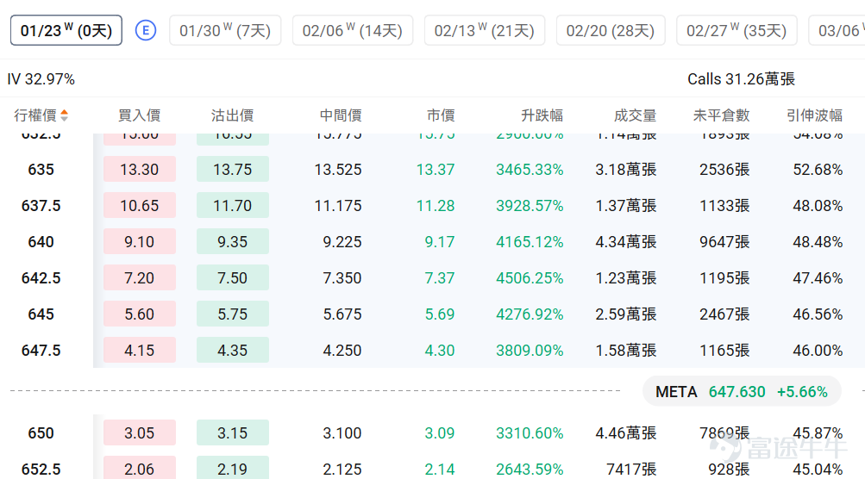865x479 pixels.
Task: Click mid price 11.175 in 637.5 row
Action: pyautogui.click(x=337, y=206)
